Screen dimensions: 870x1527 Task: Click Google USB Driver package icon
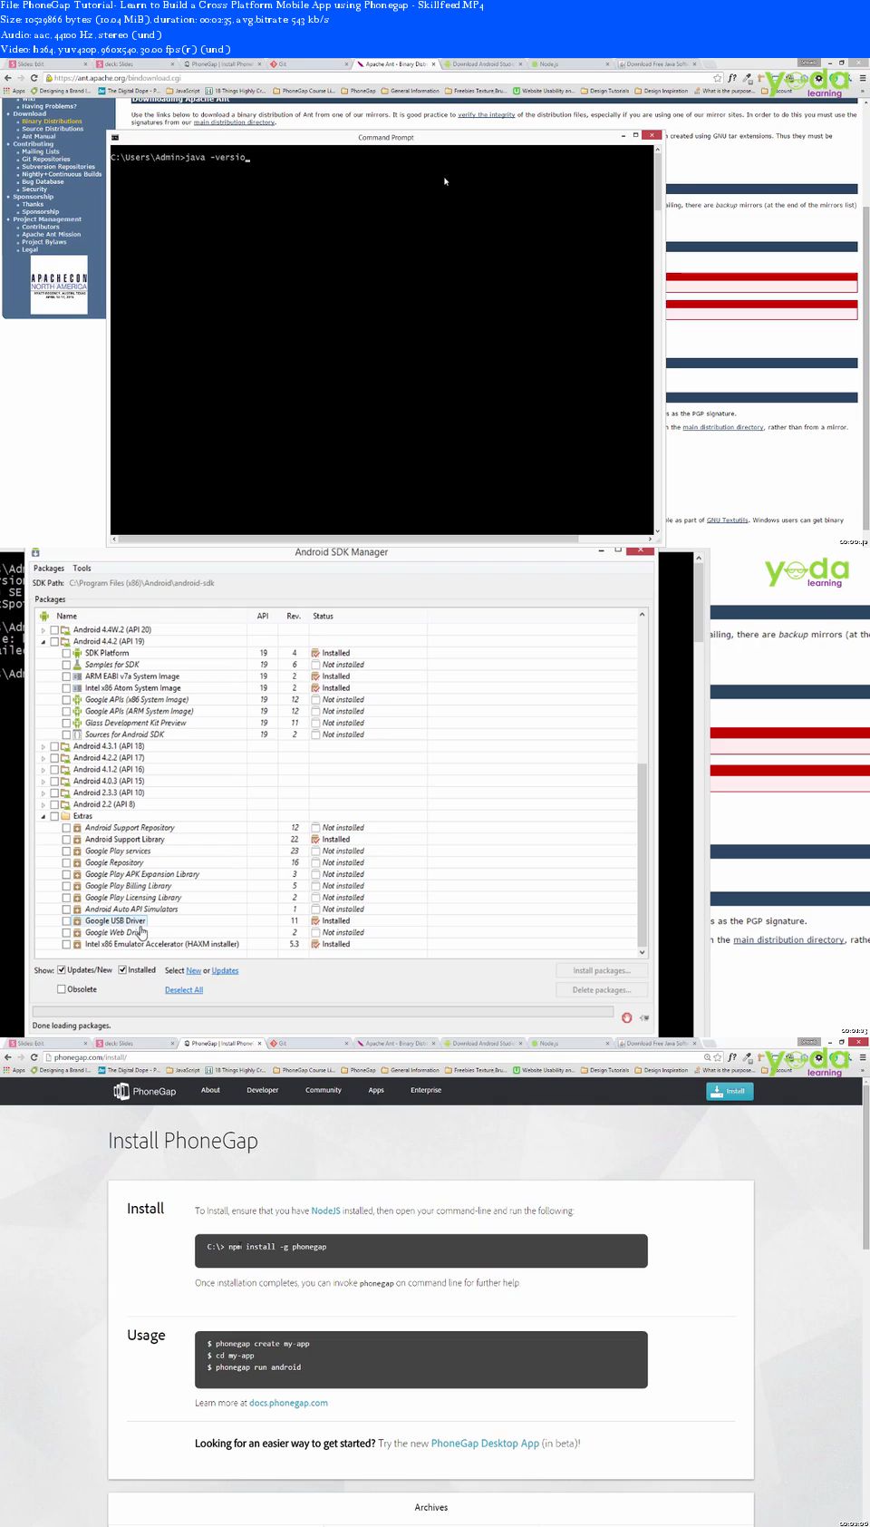click(x=78, y=920)
